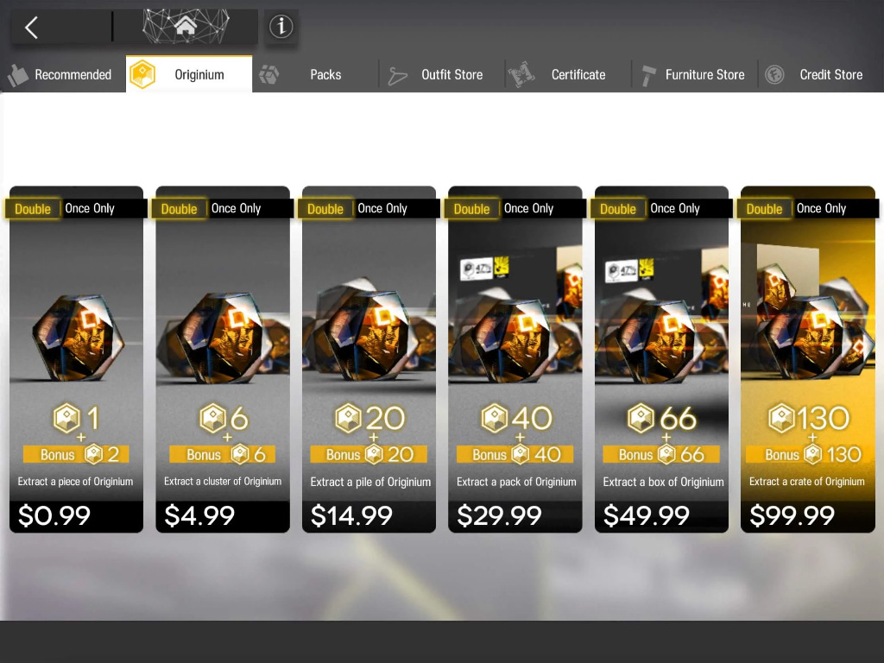Screen dimensions: 884x663
Task: Click the Furniture Store hammer icon
Action: (648, 75)
